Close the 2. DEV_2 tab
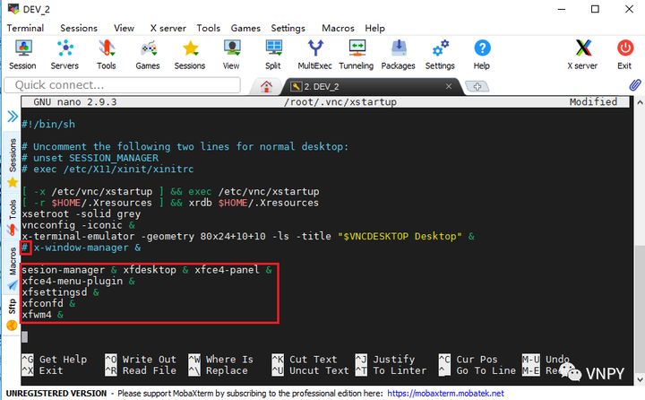The height and width of the screenshot is (400, 645). [449, 86]
